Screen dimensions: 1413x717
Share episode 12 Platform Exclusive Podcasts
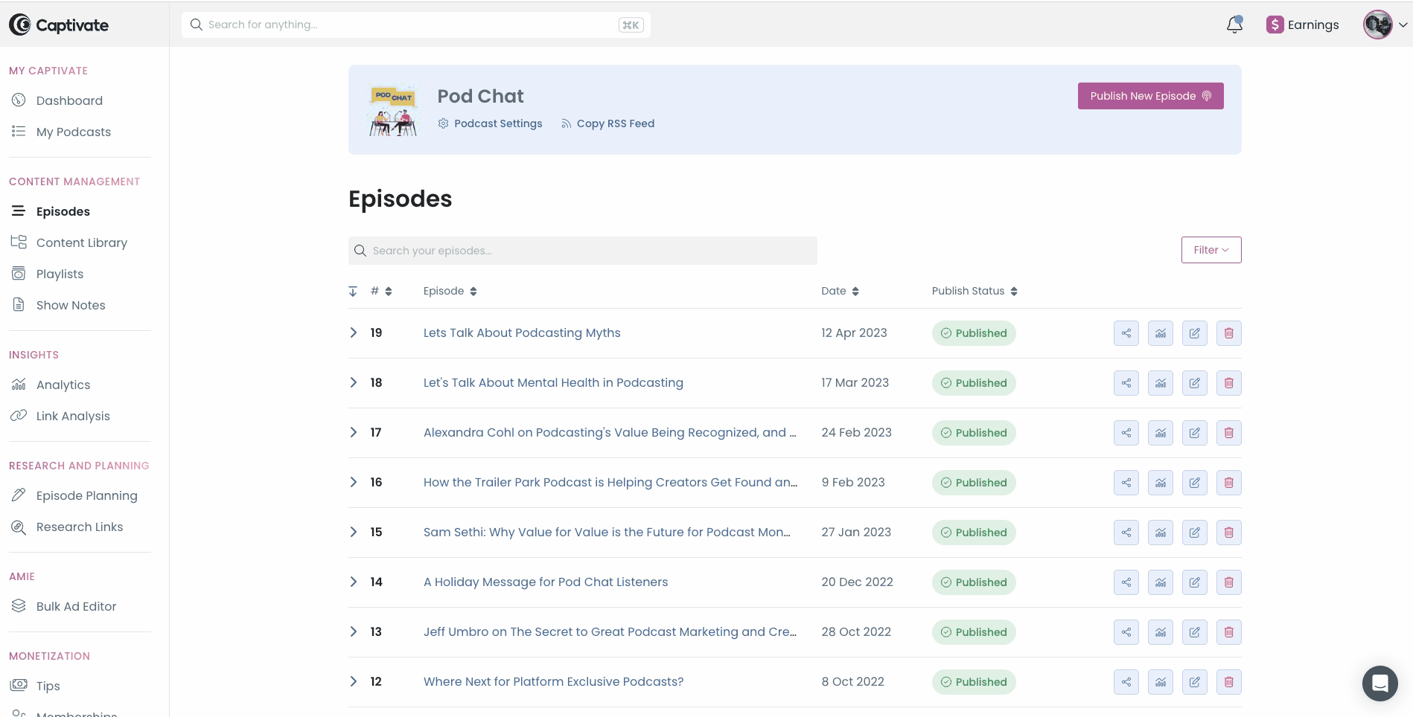[1126, 682]
